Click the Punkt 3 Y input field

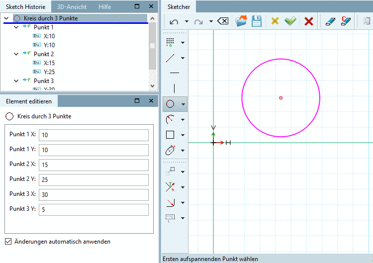(93, 209)
